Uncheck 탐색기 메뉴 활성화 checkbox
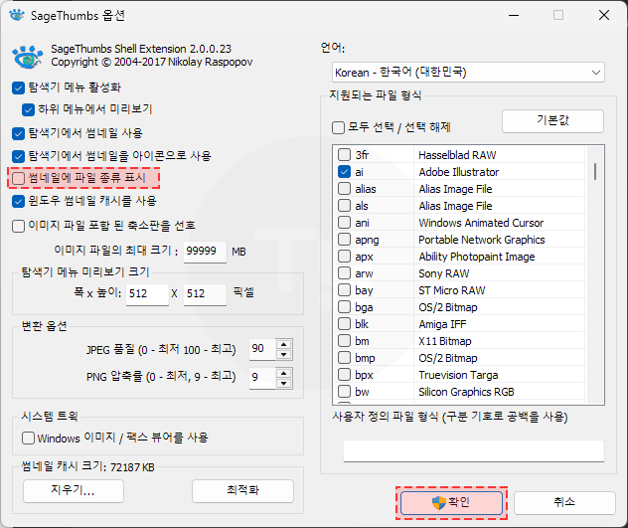This screenshot has width=628, height=528. (19, 88)
